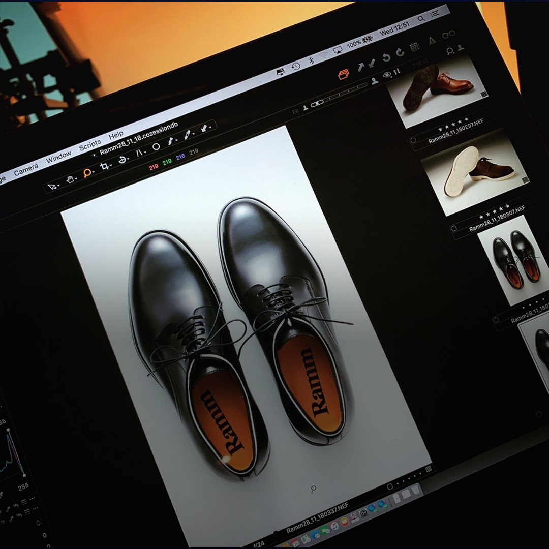Toggle the proof margin eye icon
This screenshot has height=549, width=549.
click(x=387, y=75)
